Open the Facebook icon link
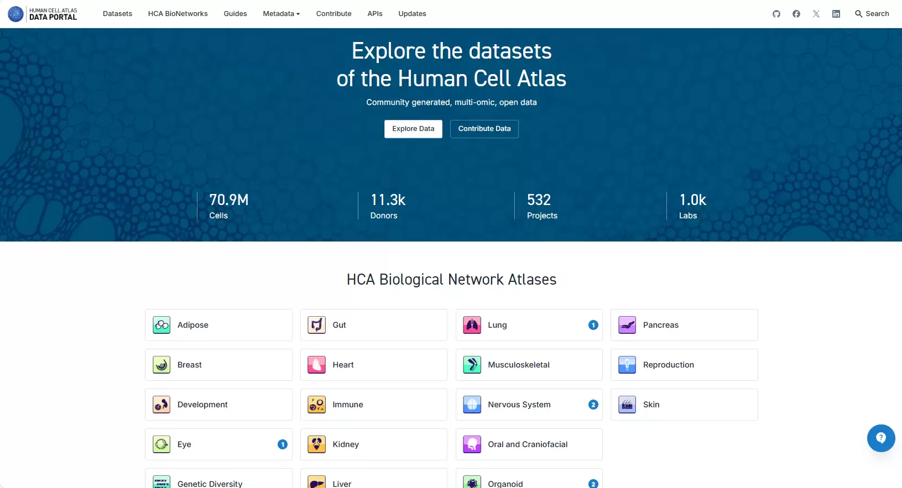 pos(796,14)
